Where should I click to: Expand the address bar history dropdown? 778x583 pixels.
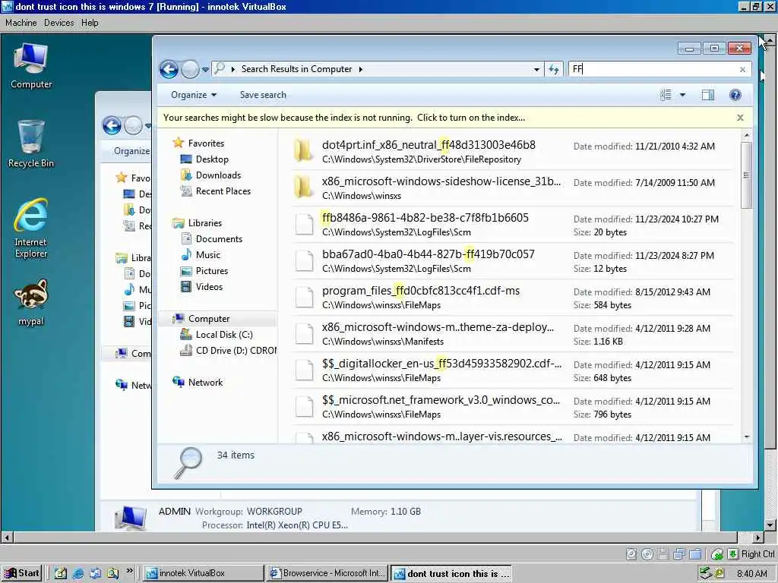(x=536, y=69)
